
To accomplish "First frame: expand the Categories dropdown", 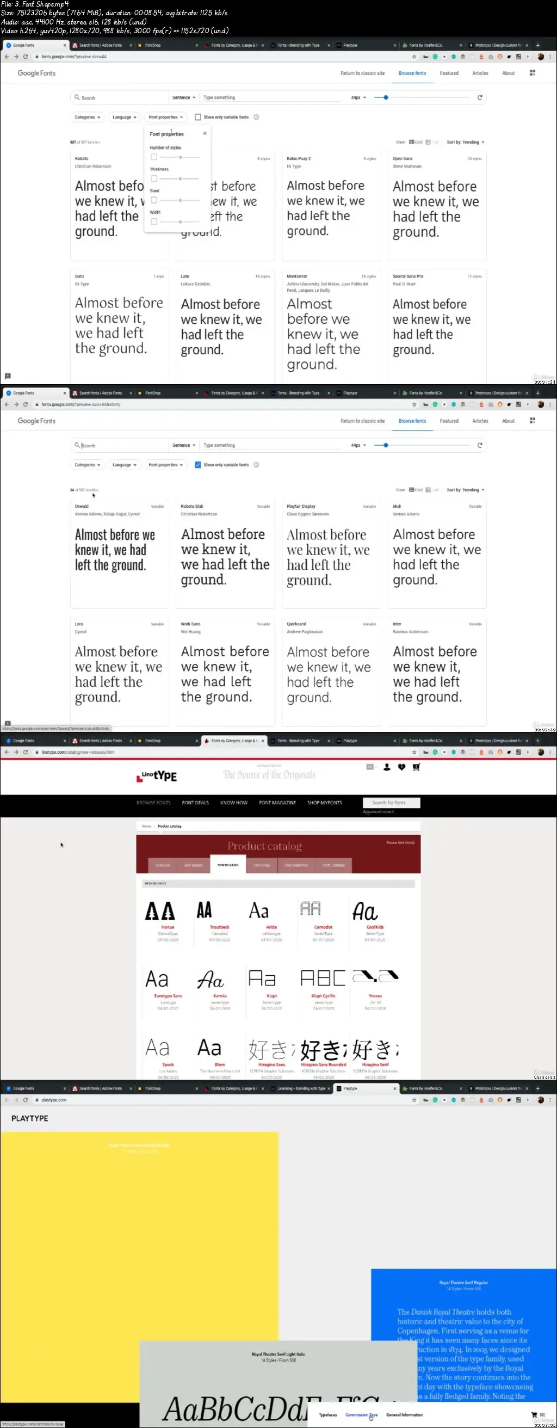I will point(88,117).
